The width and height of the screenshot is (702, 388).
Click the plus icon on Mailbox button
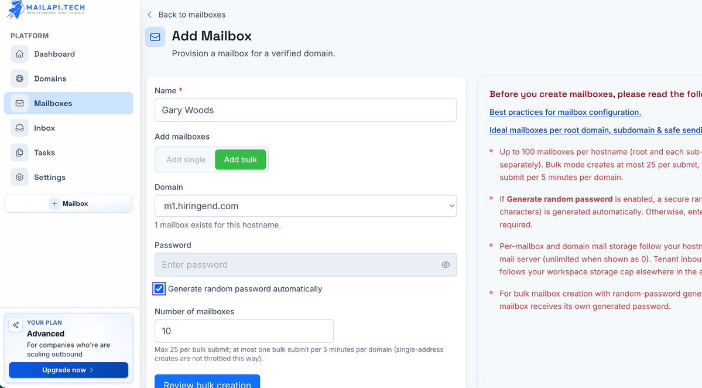(x=54, y=203)
